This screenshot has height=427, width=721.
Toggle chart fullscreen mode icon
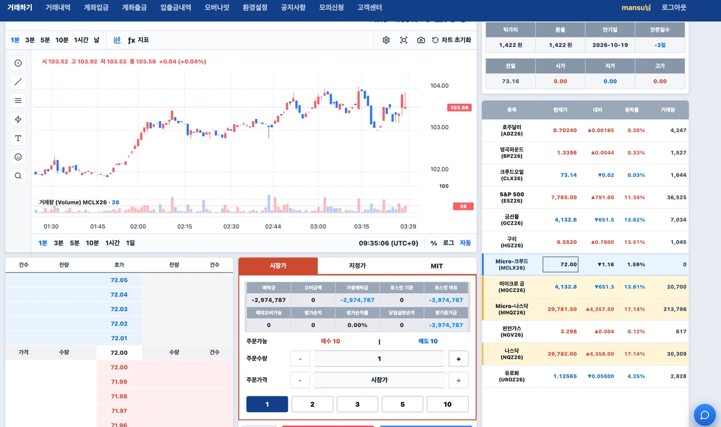pos(404,40)
